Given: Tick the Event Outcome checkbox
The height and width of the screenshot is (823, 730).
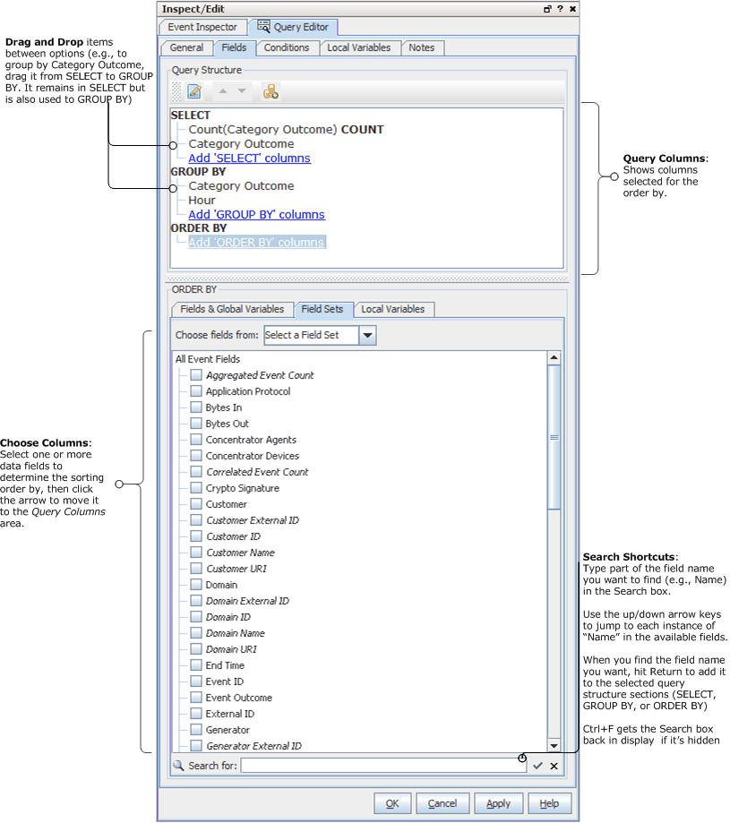Looking at the screenshot, I should 196,698.
